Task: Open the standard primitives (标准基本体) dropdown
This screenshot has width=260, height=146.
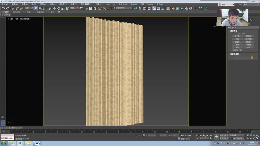Action: pyautogui.click(x=242, y=27)
